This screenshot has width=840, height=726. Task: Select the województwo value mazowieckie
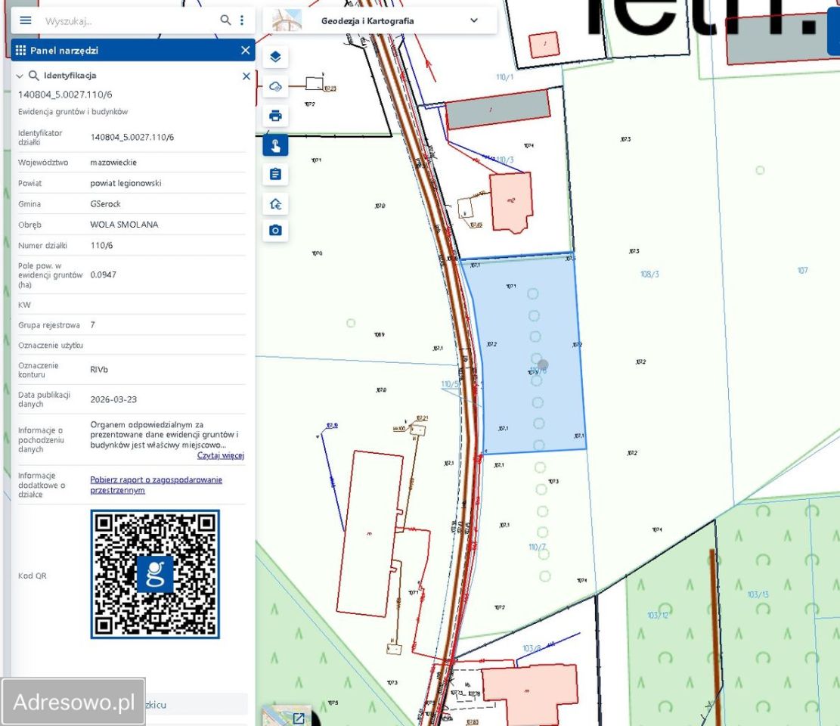coord(113,163)
